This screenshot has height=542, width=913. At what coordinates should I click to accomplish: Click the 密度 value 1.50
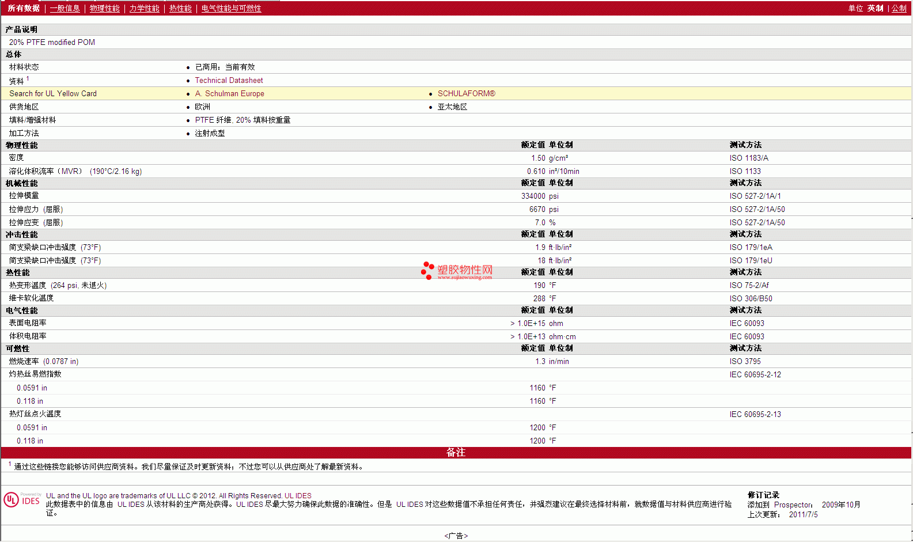(x=538, y=158)
